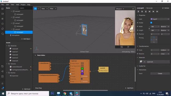This screenshot has height=96, width=171.
Task: Open the File menu
Action: 2,5
